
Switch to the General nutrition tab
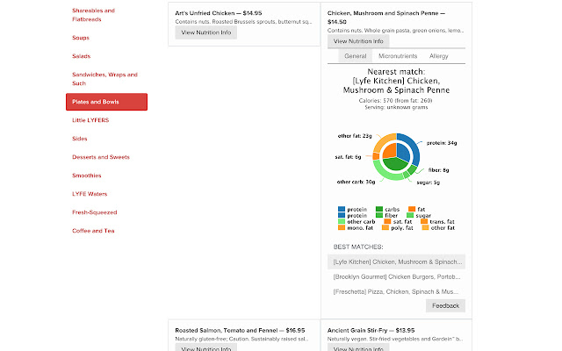point(356,56)
